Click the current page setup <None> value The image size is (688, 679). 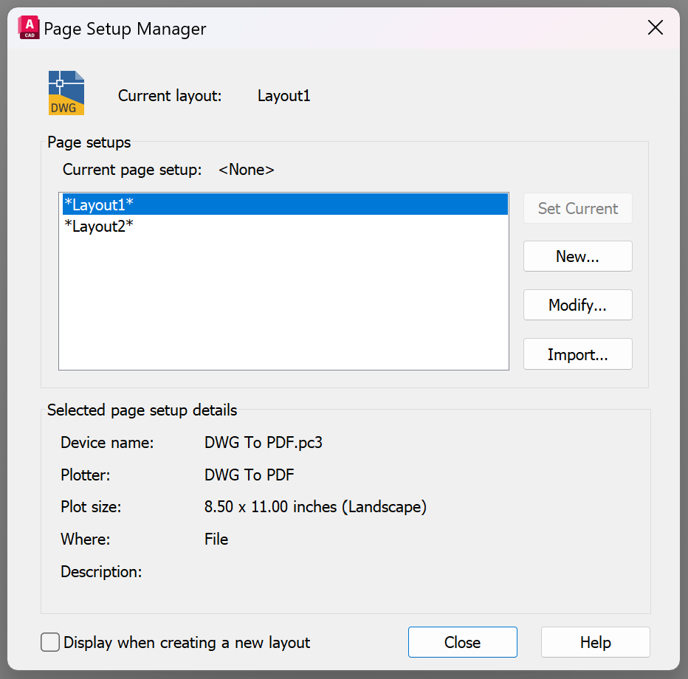247,170
